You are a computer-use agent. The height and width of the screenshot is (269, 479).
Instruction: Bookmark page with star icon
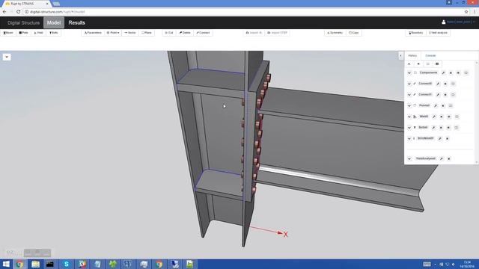pos(466,12)
